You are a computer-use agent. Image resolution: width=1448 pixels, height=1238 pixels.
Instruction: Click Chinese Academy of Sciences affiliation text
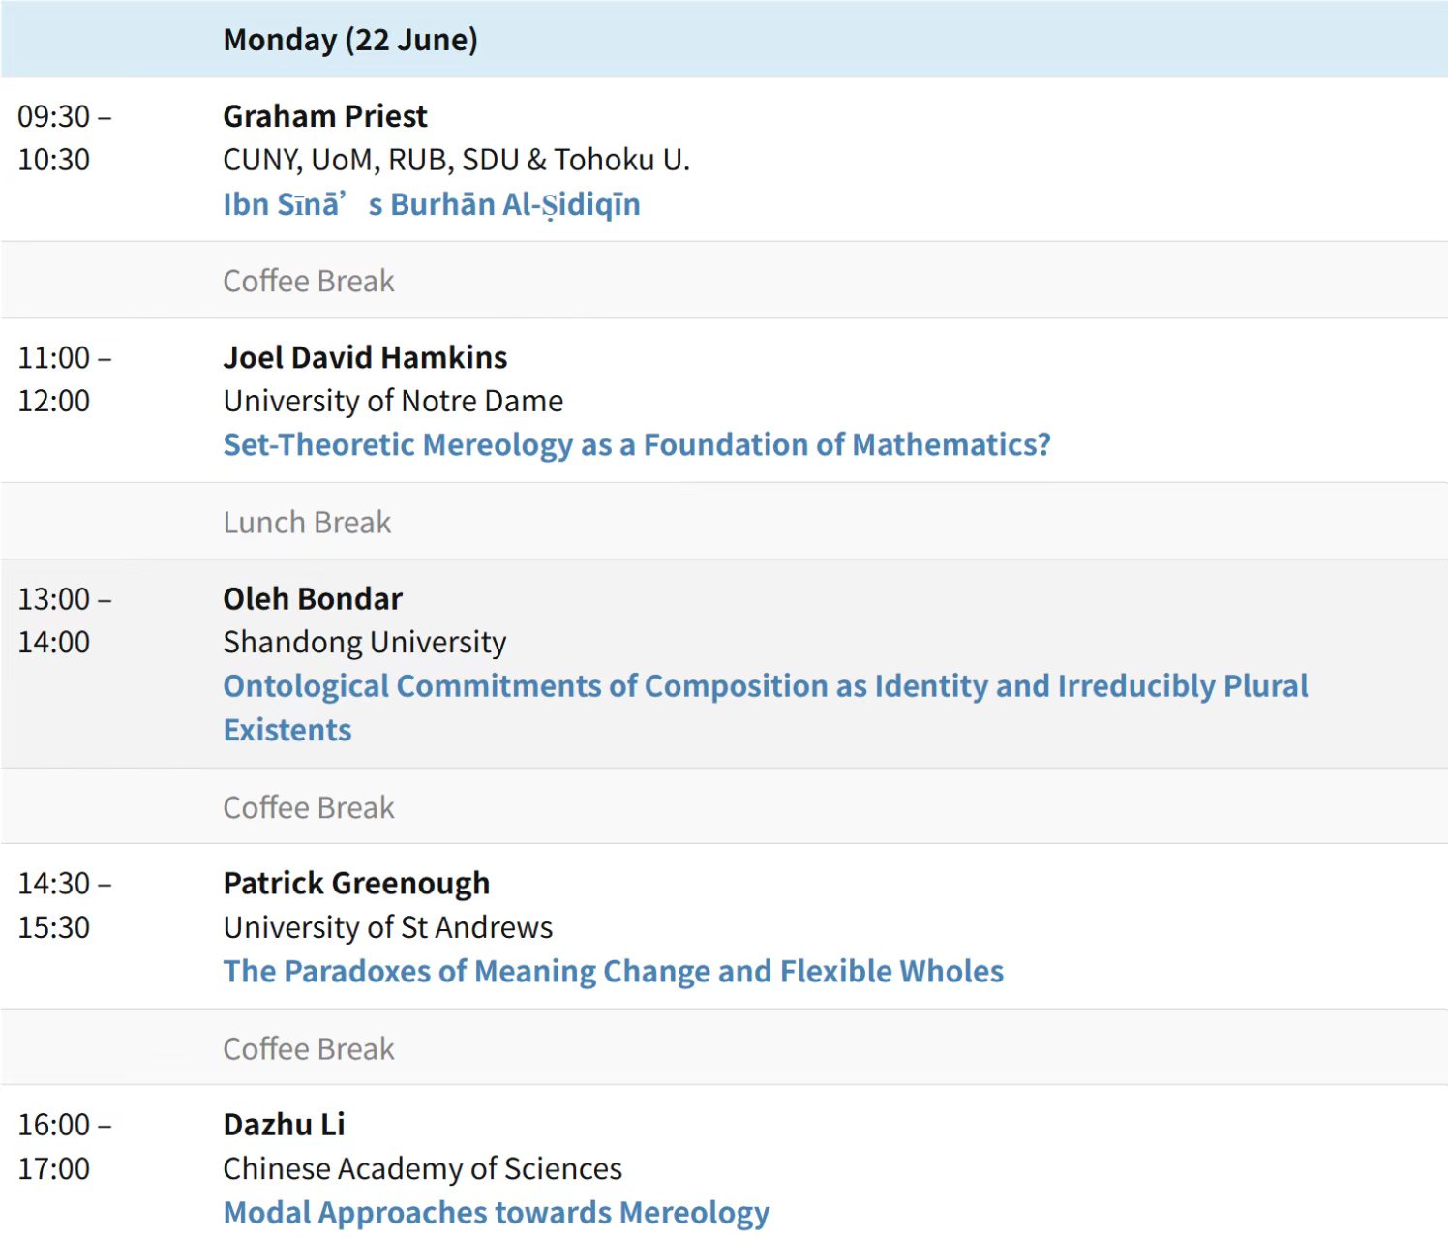click(x=423, y=1168)
